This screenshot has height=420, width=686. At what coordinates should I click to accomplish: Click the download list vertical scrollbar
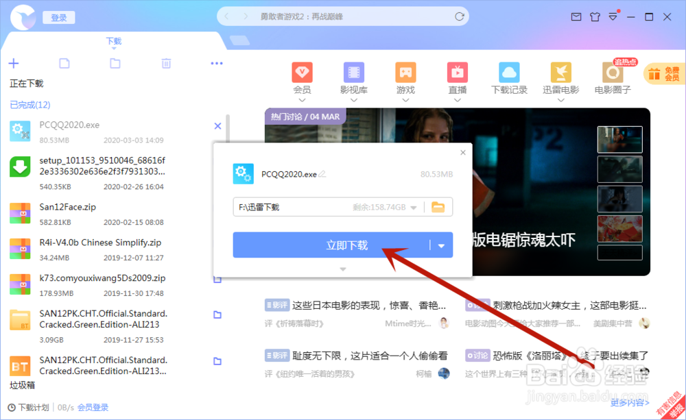tap(228, 129)
